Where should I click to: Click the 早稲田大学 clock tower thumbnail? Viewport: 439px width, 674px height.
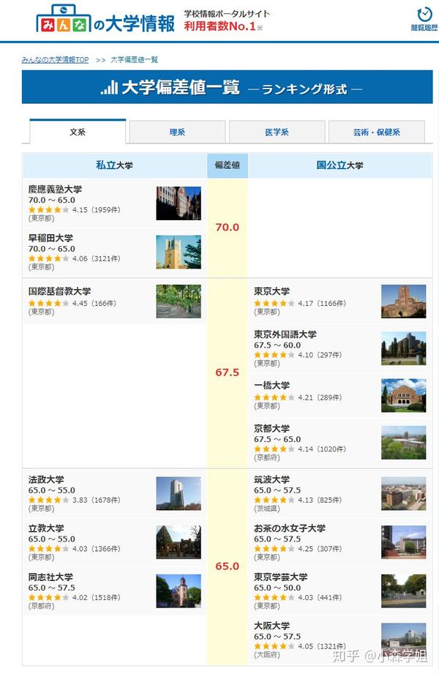click(x=179, y=252)
